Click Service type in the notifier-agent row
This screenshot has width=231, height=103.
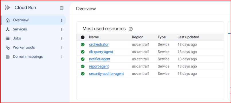(x=164, y=59)
